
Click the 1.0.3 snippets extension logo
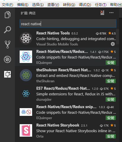(x=26, y=112)
